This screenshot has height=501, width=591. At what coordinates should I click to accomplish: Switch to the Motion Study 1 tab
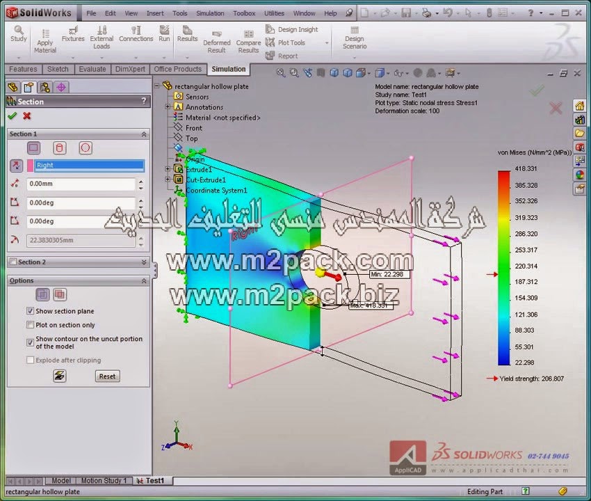104,481
